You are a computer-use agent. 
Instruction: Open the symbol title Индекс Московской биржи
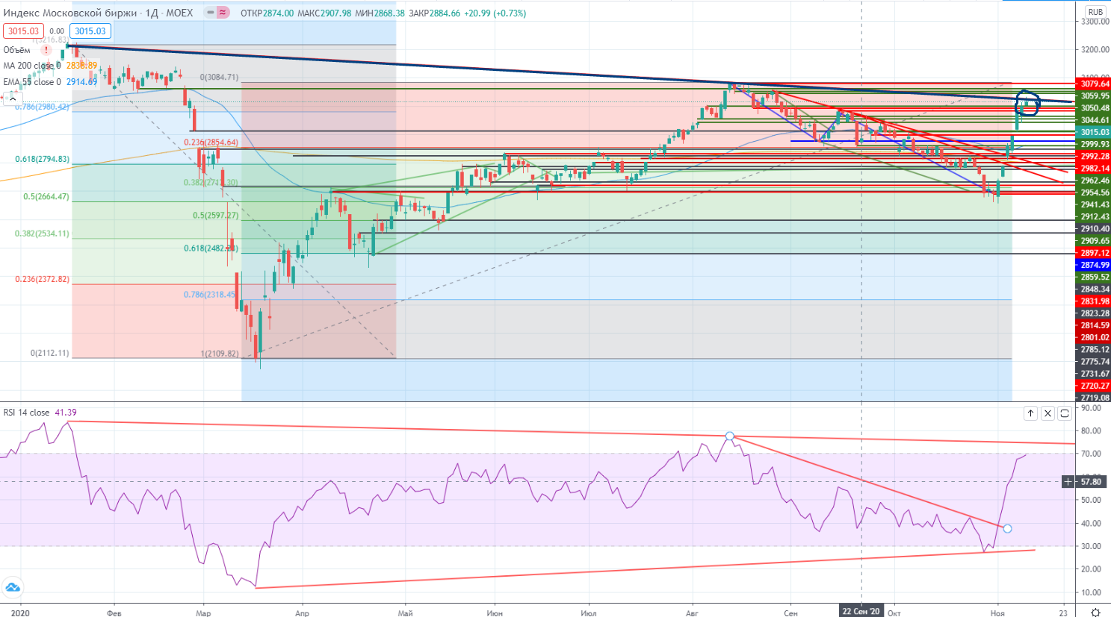tap(70, 13)
